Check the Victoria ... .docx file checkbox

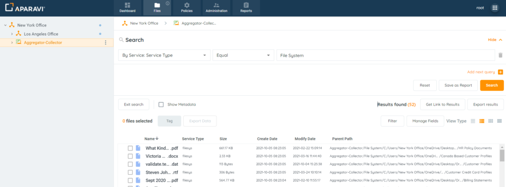click(x=130, y=156)
